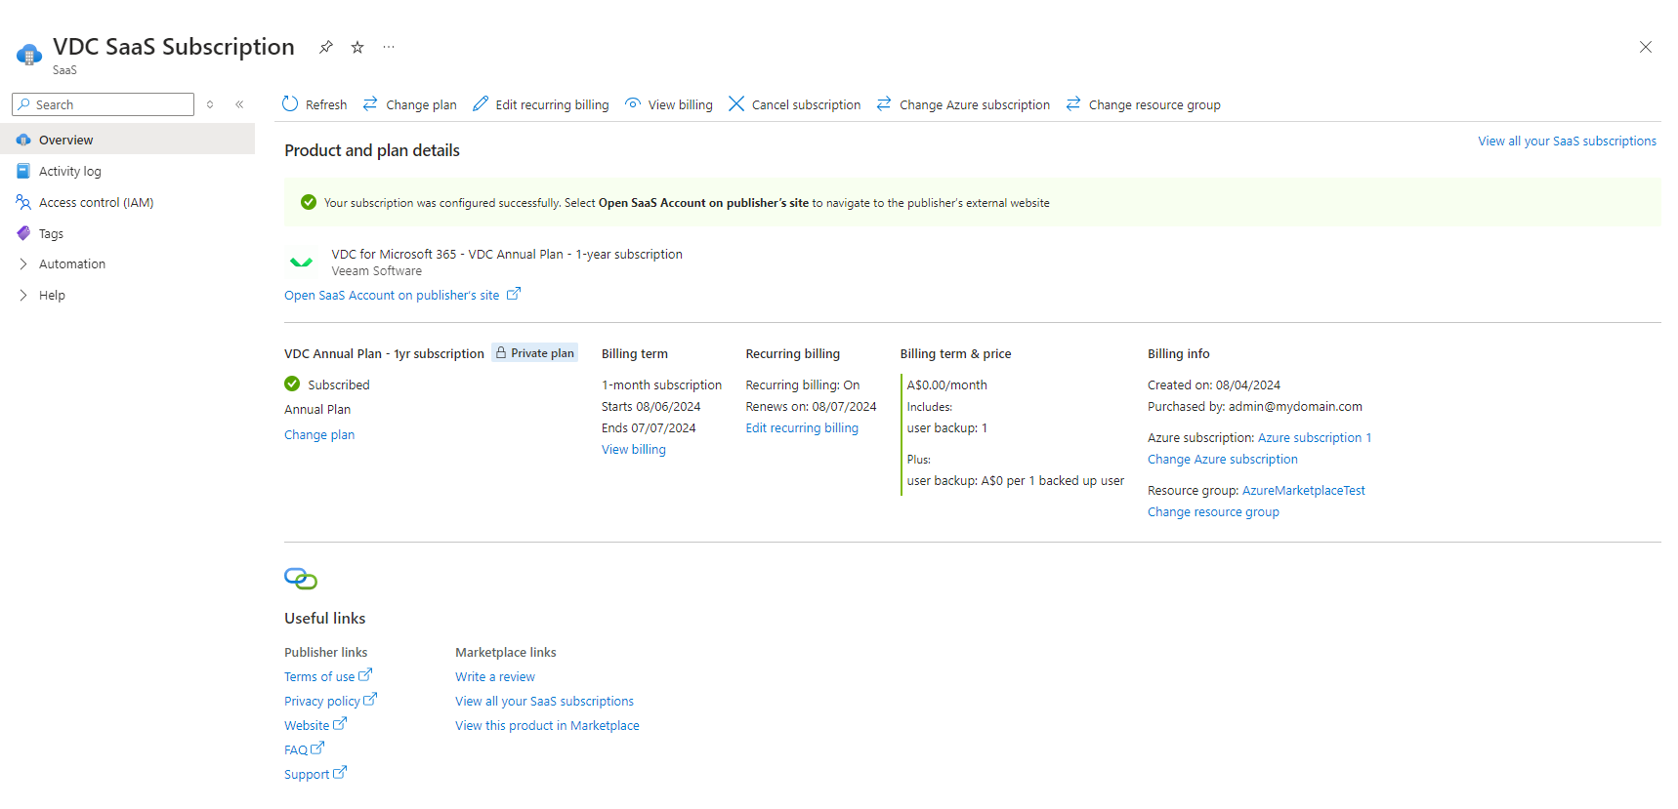
Task: Open the more options ellipsis menu
Action: pos(389,47)
